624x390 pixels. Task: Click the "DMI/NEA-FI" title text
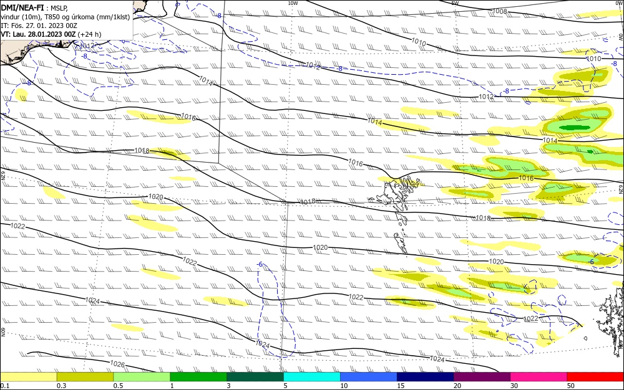pyautogui.click(x=22, y=7)
